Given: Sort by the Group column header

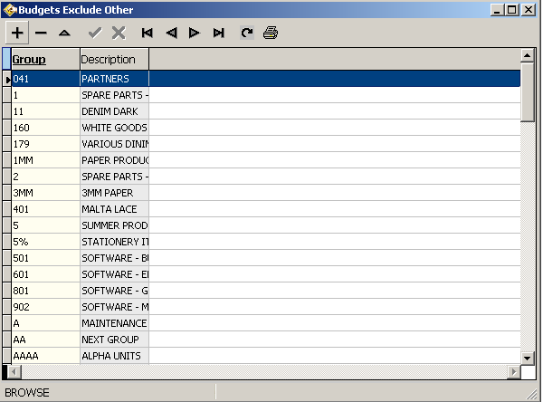Looking at the screenshot, I should 45,59.
